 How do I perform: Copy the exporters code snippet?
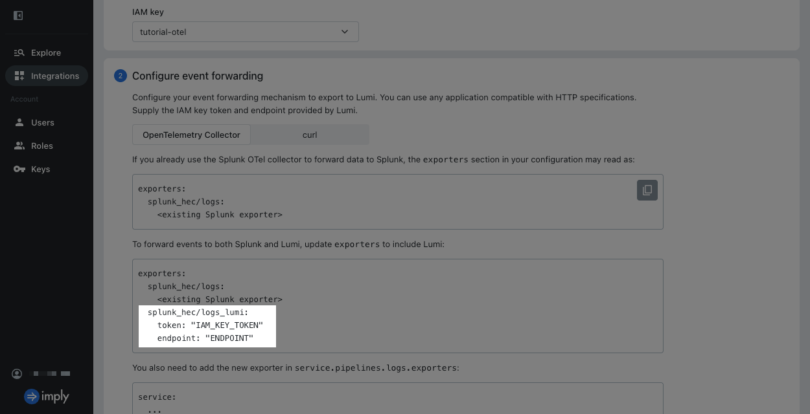[647, 190]
